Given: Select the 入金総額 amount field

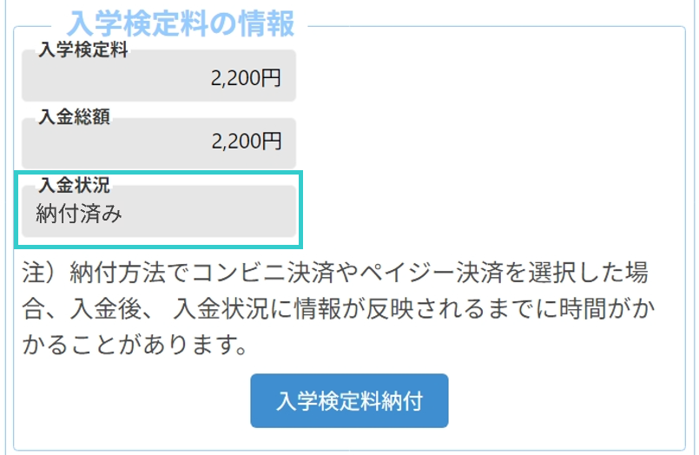Looking at the screenshot, I should tap(159, 142).
